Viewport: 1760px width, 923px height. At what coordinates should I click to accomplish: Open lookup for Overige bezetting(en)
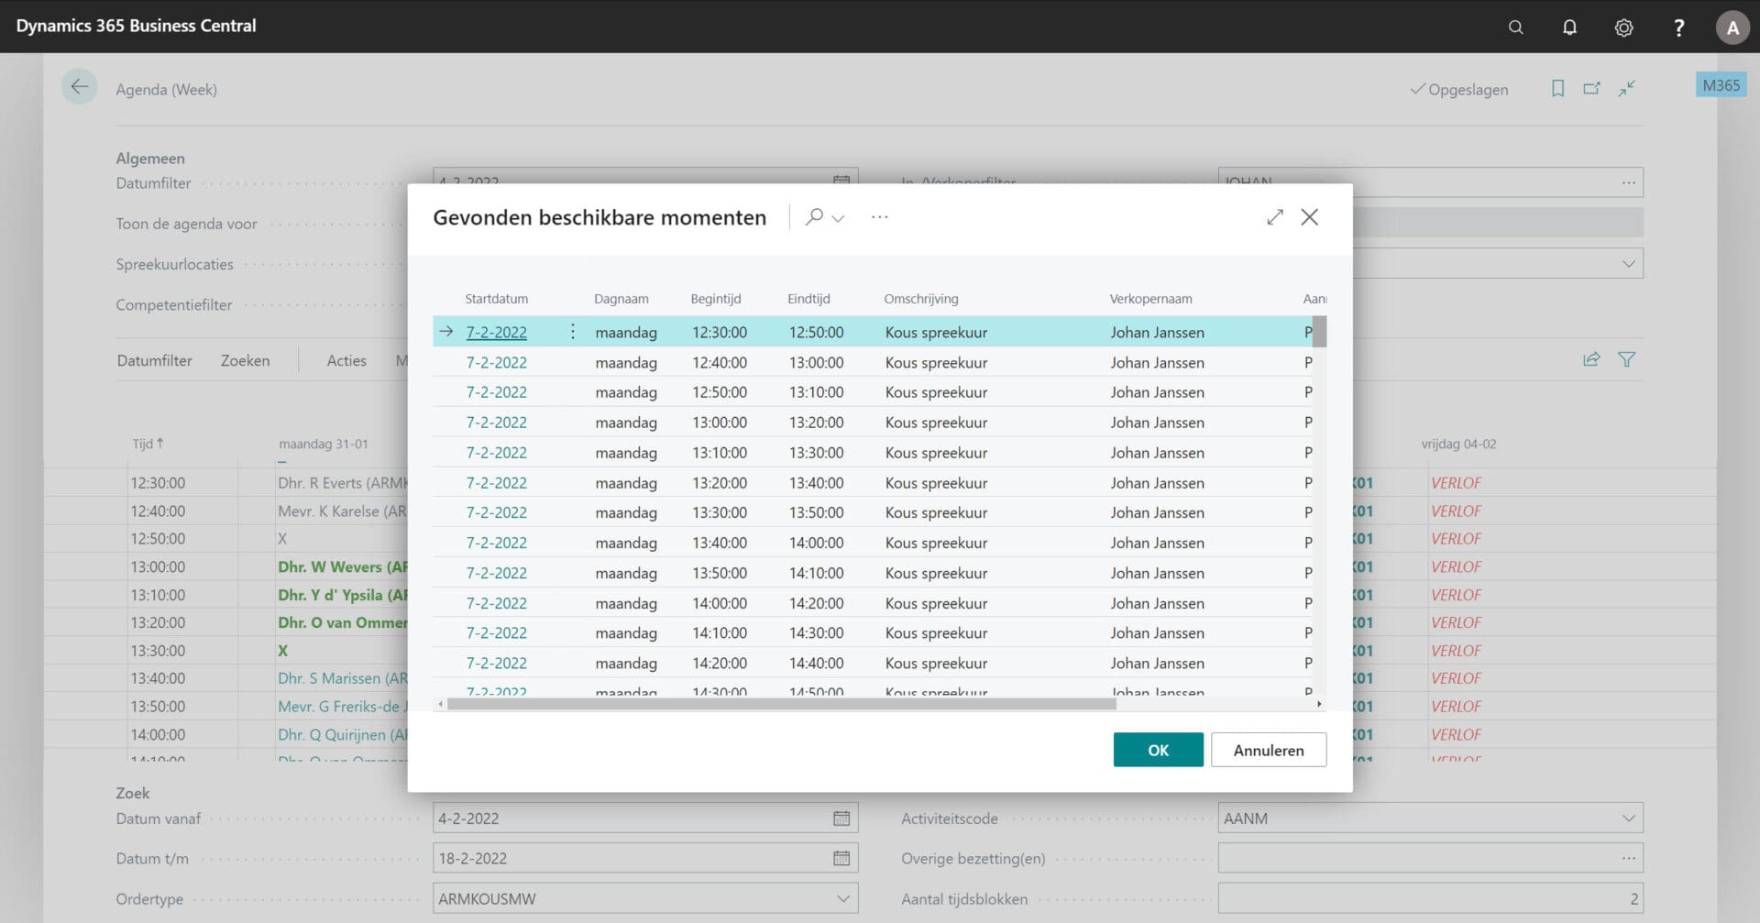[1628, 859]
